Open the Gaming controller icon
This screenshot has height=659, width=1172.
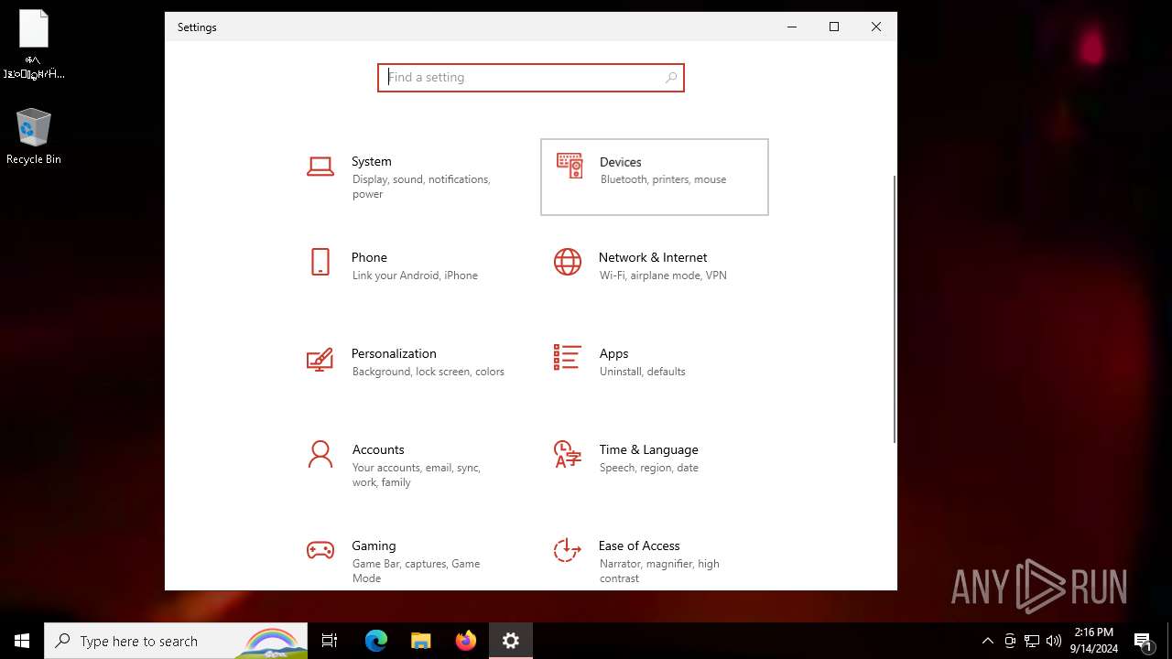pos(320,550)
